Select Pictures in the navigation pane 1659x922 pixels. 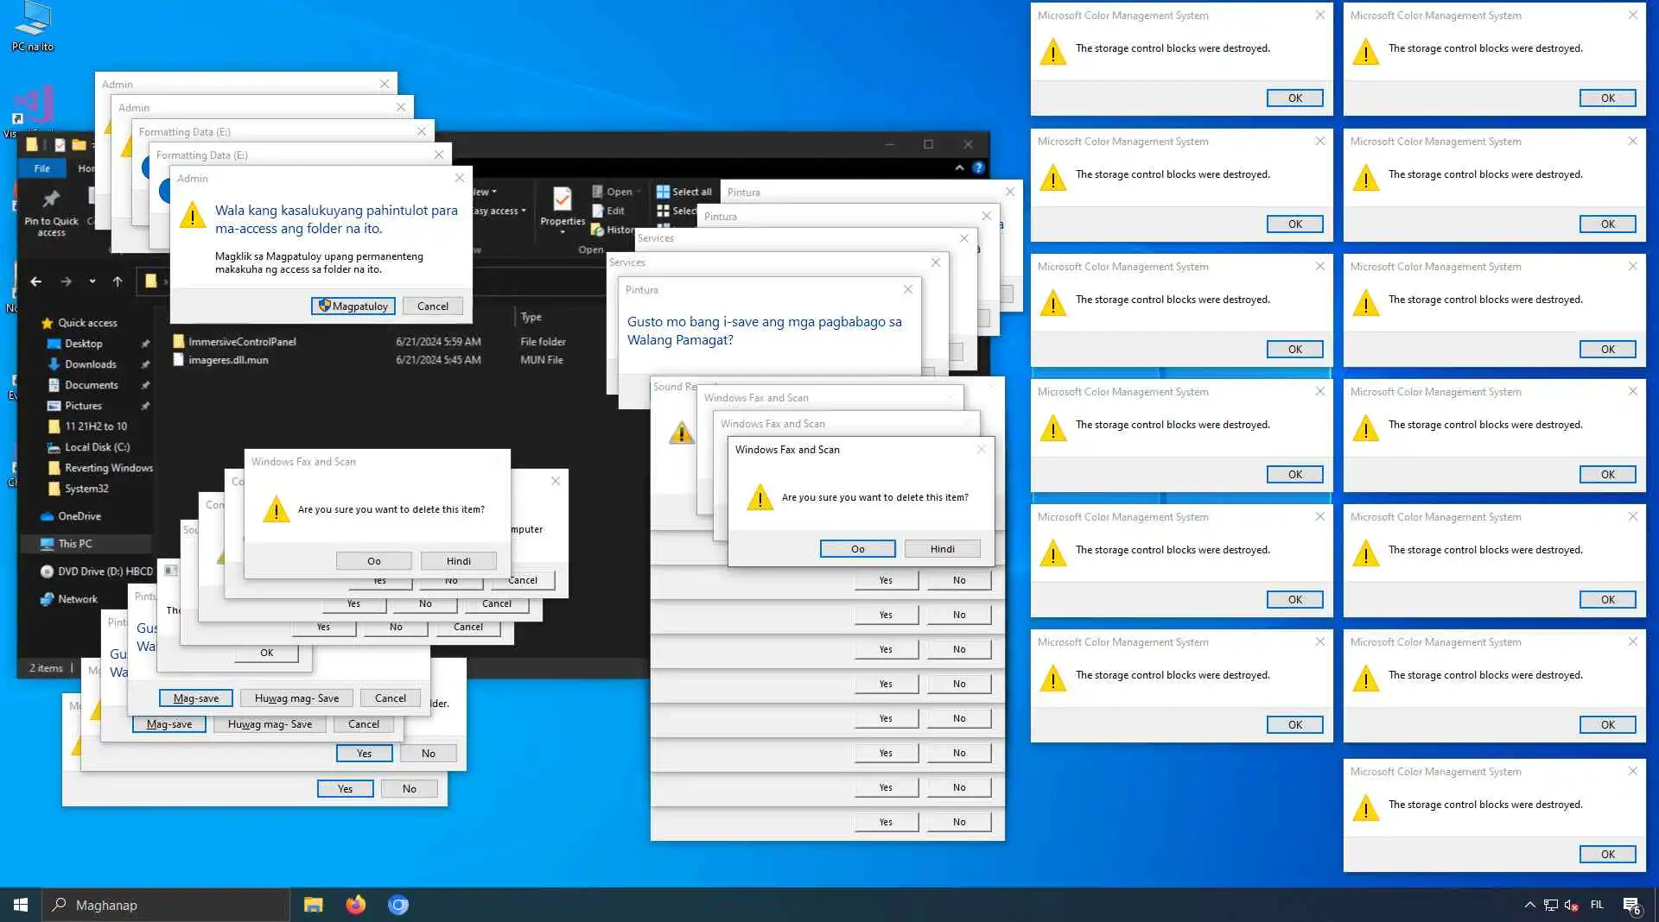click(83, 406)
